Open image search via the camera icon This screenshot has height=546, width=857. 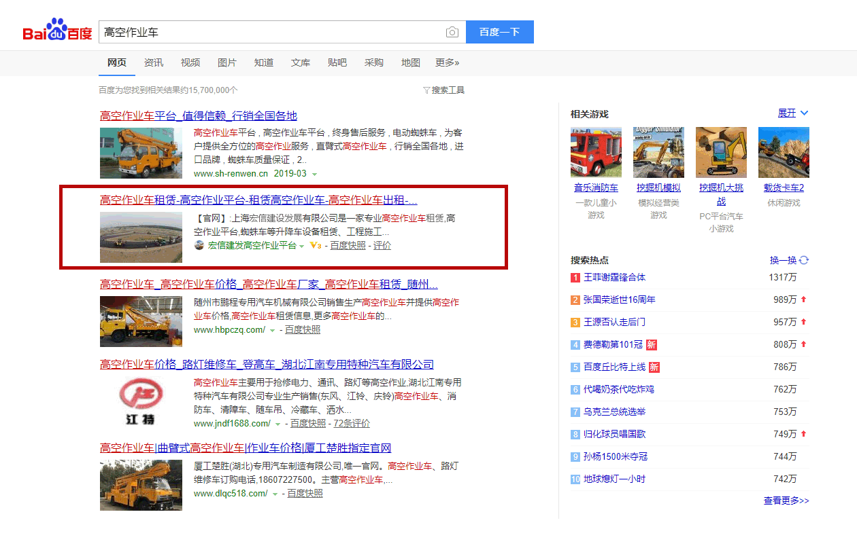[452, 32]
